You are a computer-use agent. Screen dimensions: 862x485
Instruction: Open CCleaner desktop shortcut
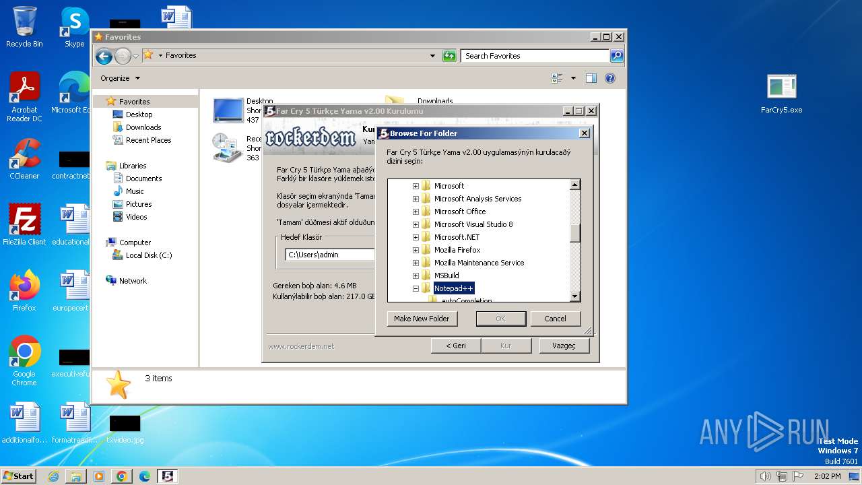tap(24, 160)
